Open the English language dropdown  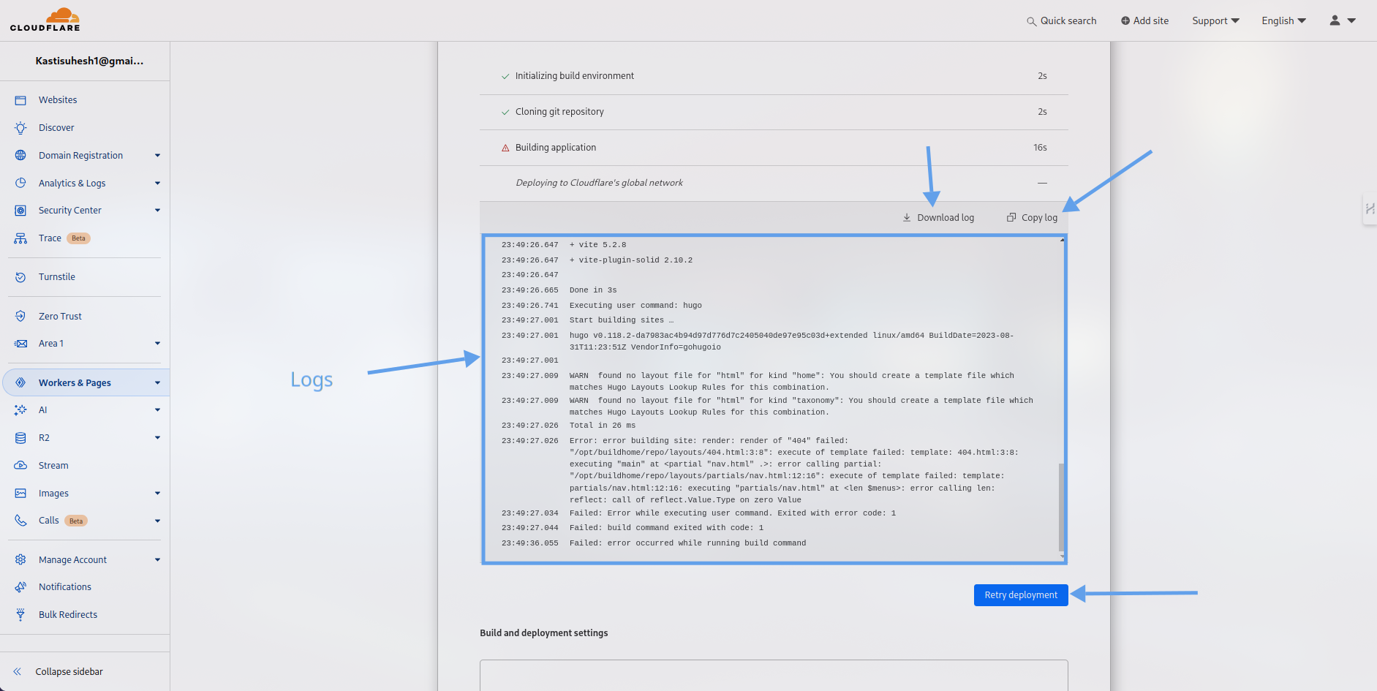[1283, 20]
